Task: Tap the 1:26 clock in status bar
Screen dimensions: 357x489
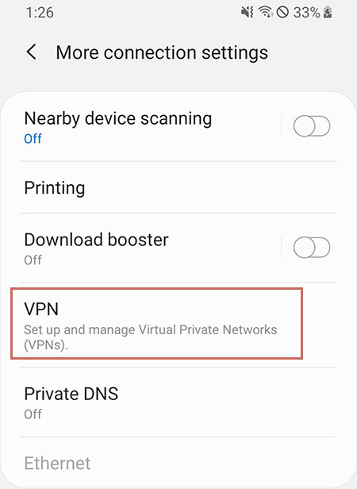Action: coord(40,13)
